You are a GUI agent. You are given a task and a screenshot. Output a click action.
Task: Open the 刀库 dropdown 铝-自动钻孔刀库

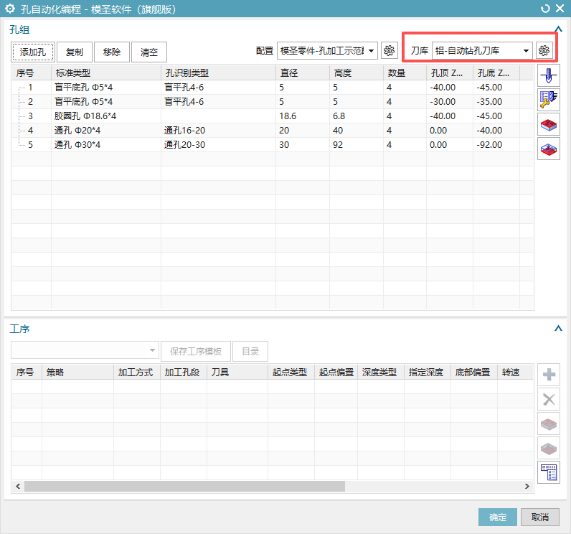coord(482,51)
